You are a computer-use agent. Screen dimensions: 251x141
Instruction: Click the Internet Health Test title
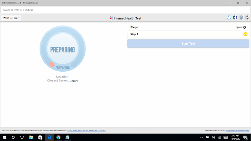[x=127, y=18]
